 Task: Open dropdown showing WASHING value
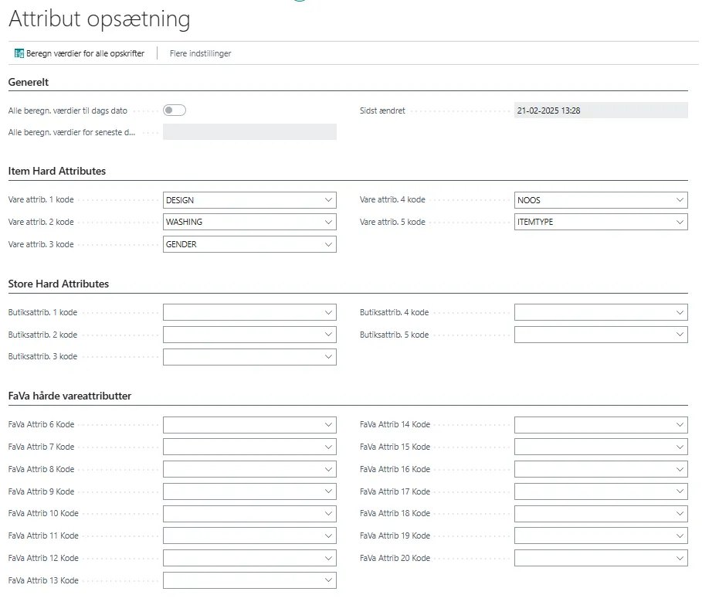[x=328, y=222]
